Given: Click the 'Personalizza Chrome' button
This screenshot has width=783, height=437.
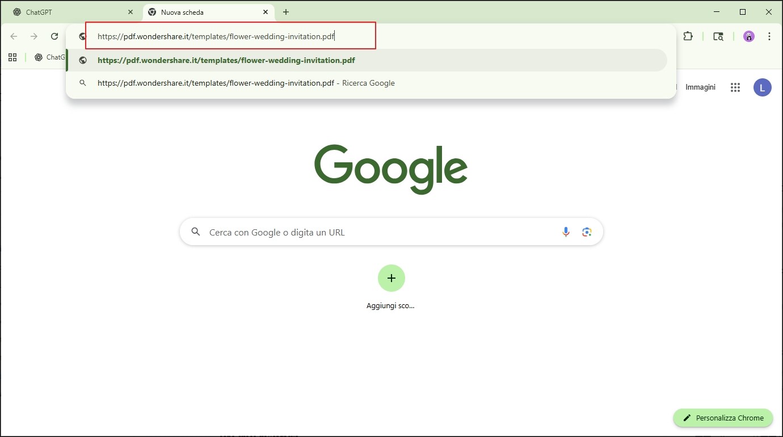Looking at the screenshot, I should tap(723, 418).
